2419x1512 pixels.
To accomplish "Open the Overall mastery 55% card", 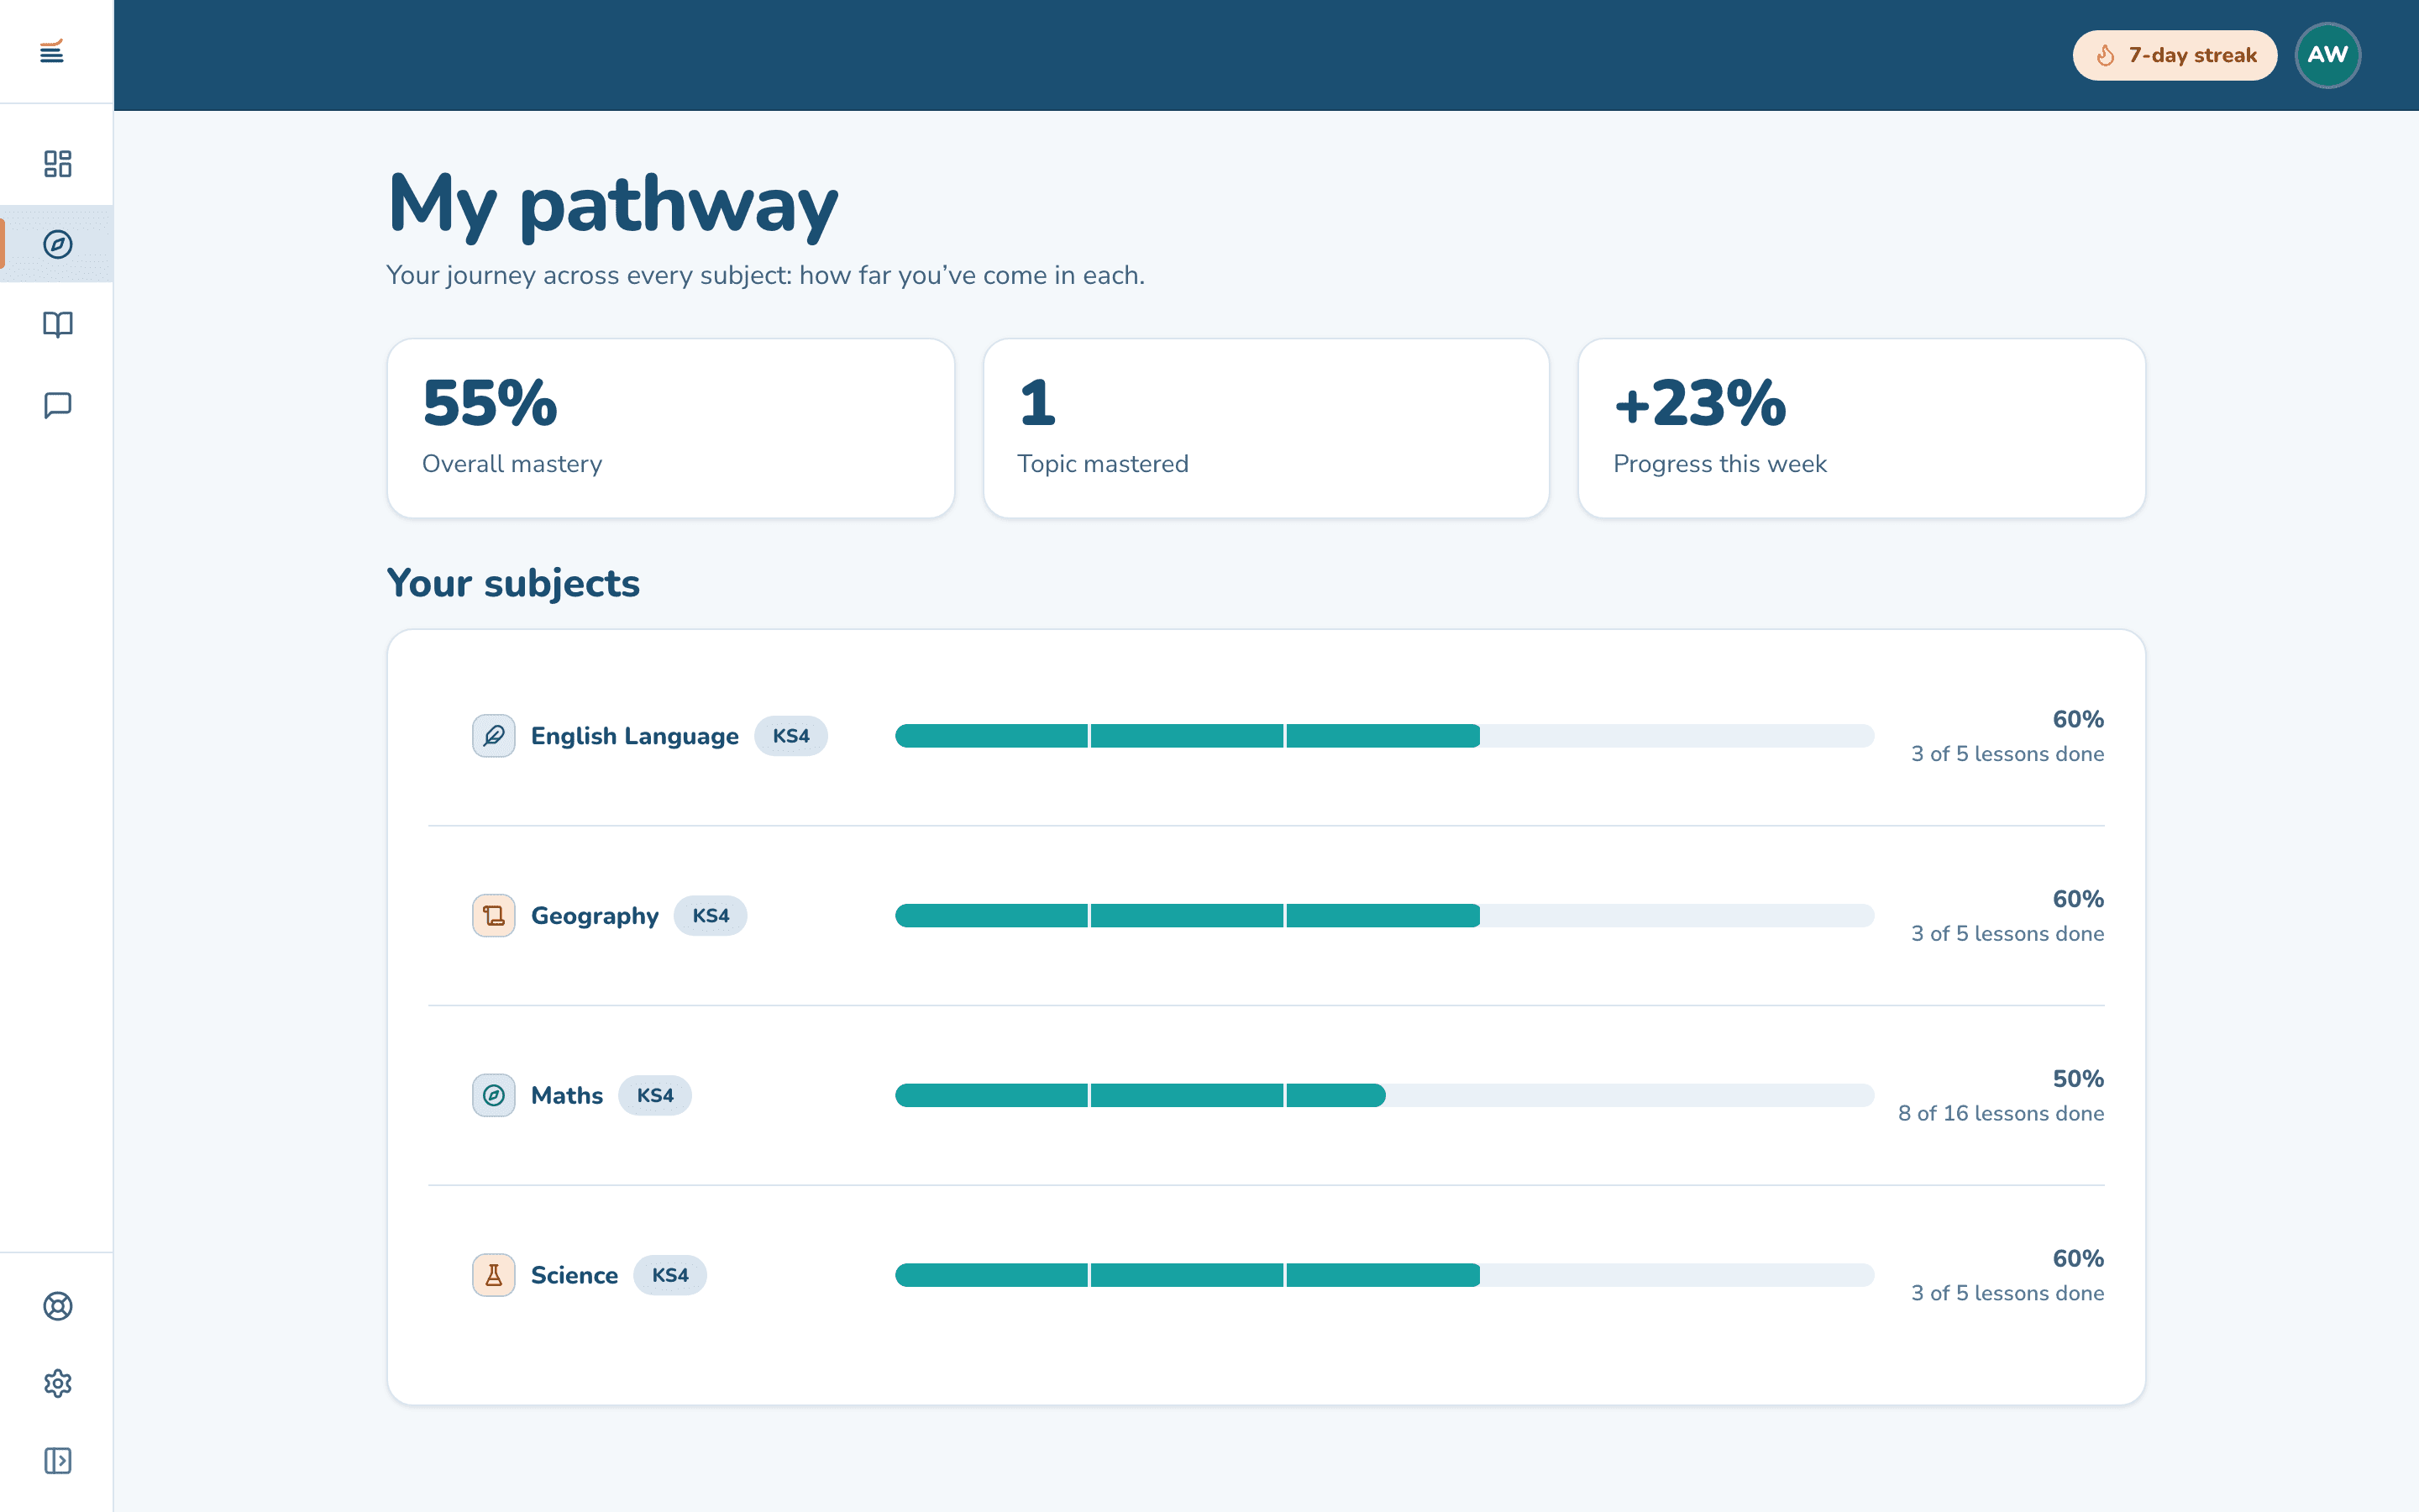I will [x=671, y=428].
